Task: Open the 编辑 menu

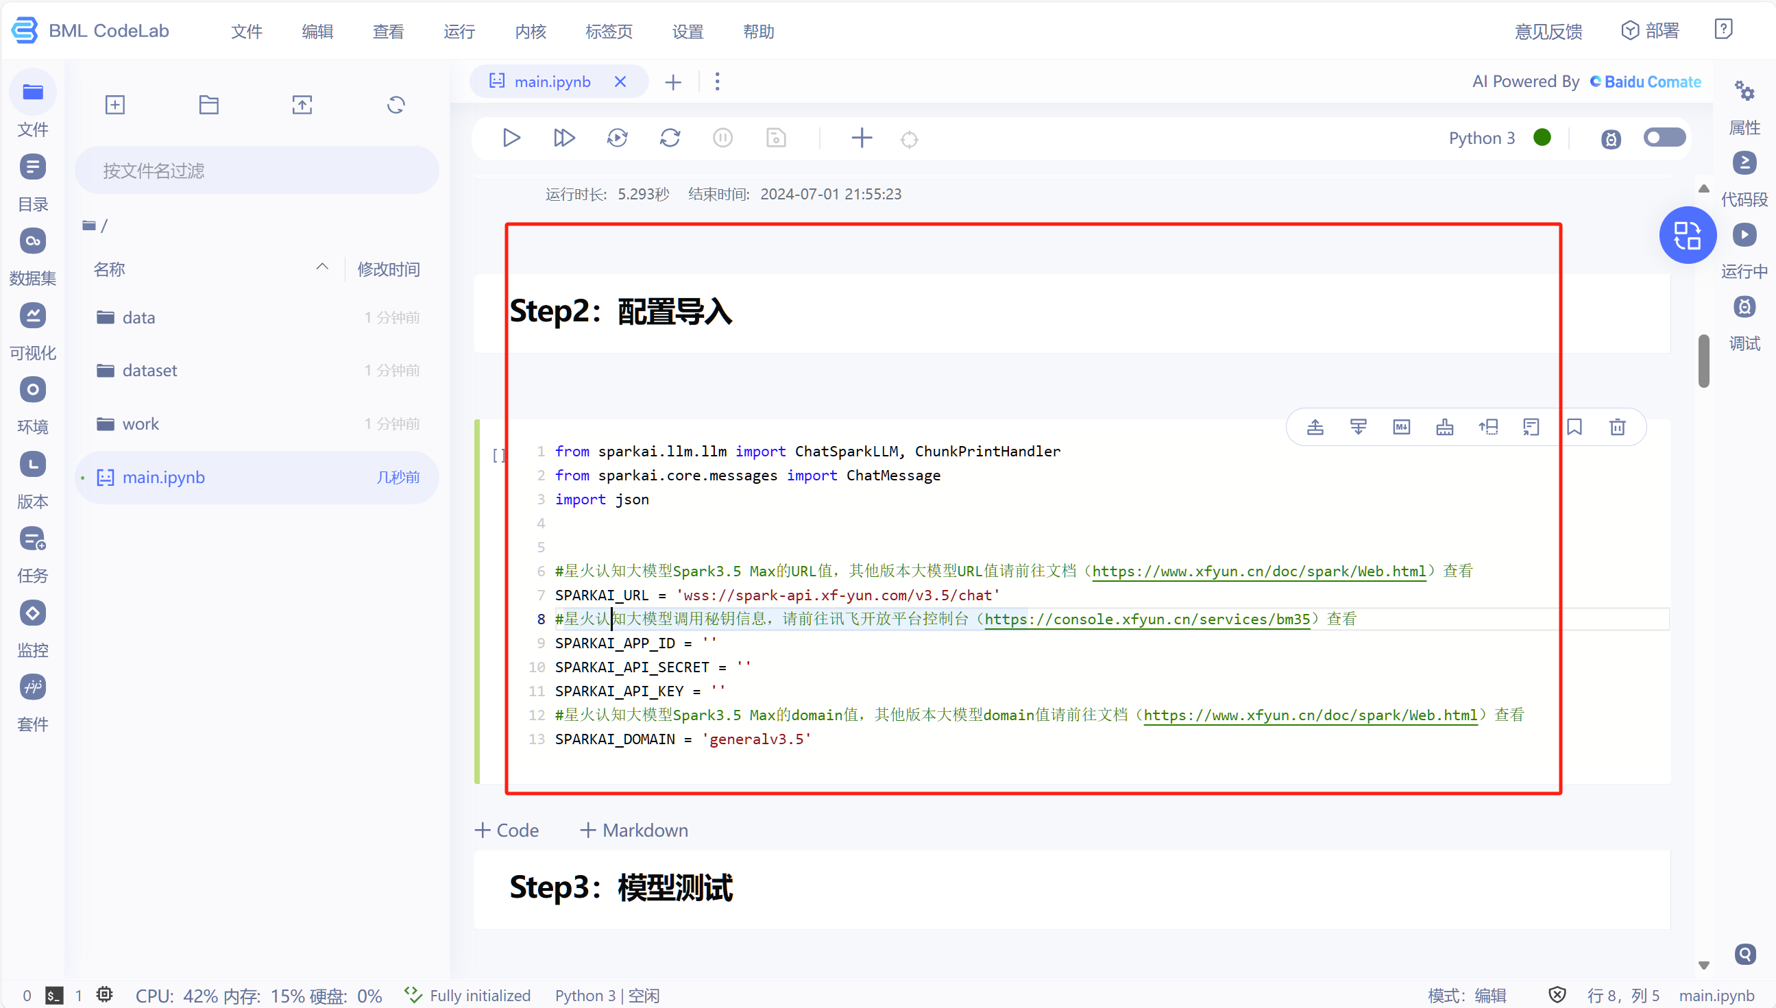Action: click(317, 31)
